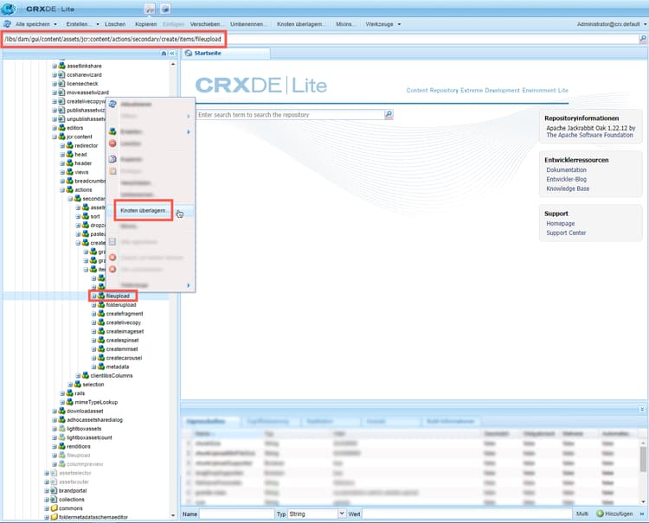This screenshot has height=523, width=649.
Task: Click the rails node icon
Action: [x=69, y=393]
